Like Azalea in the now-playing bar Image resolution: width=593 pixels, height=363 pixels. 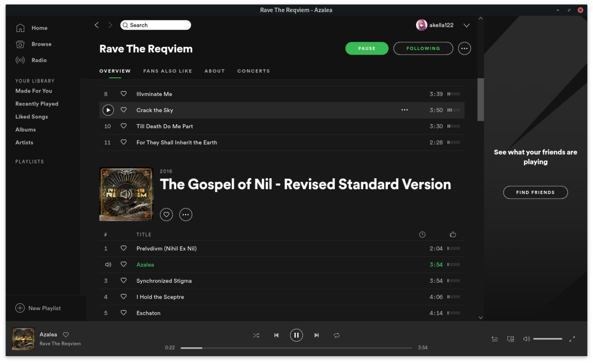click(x=66, y=334)
